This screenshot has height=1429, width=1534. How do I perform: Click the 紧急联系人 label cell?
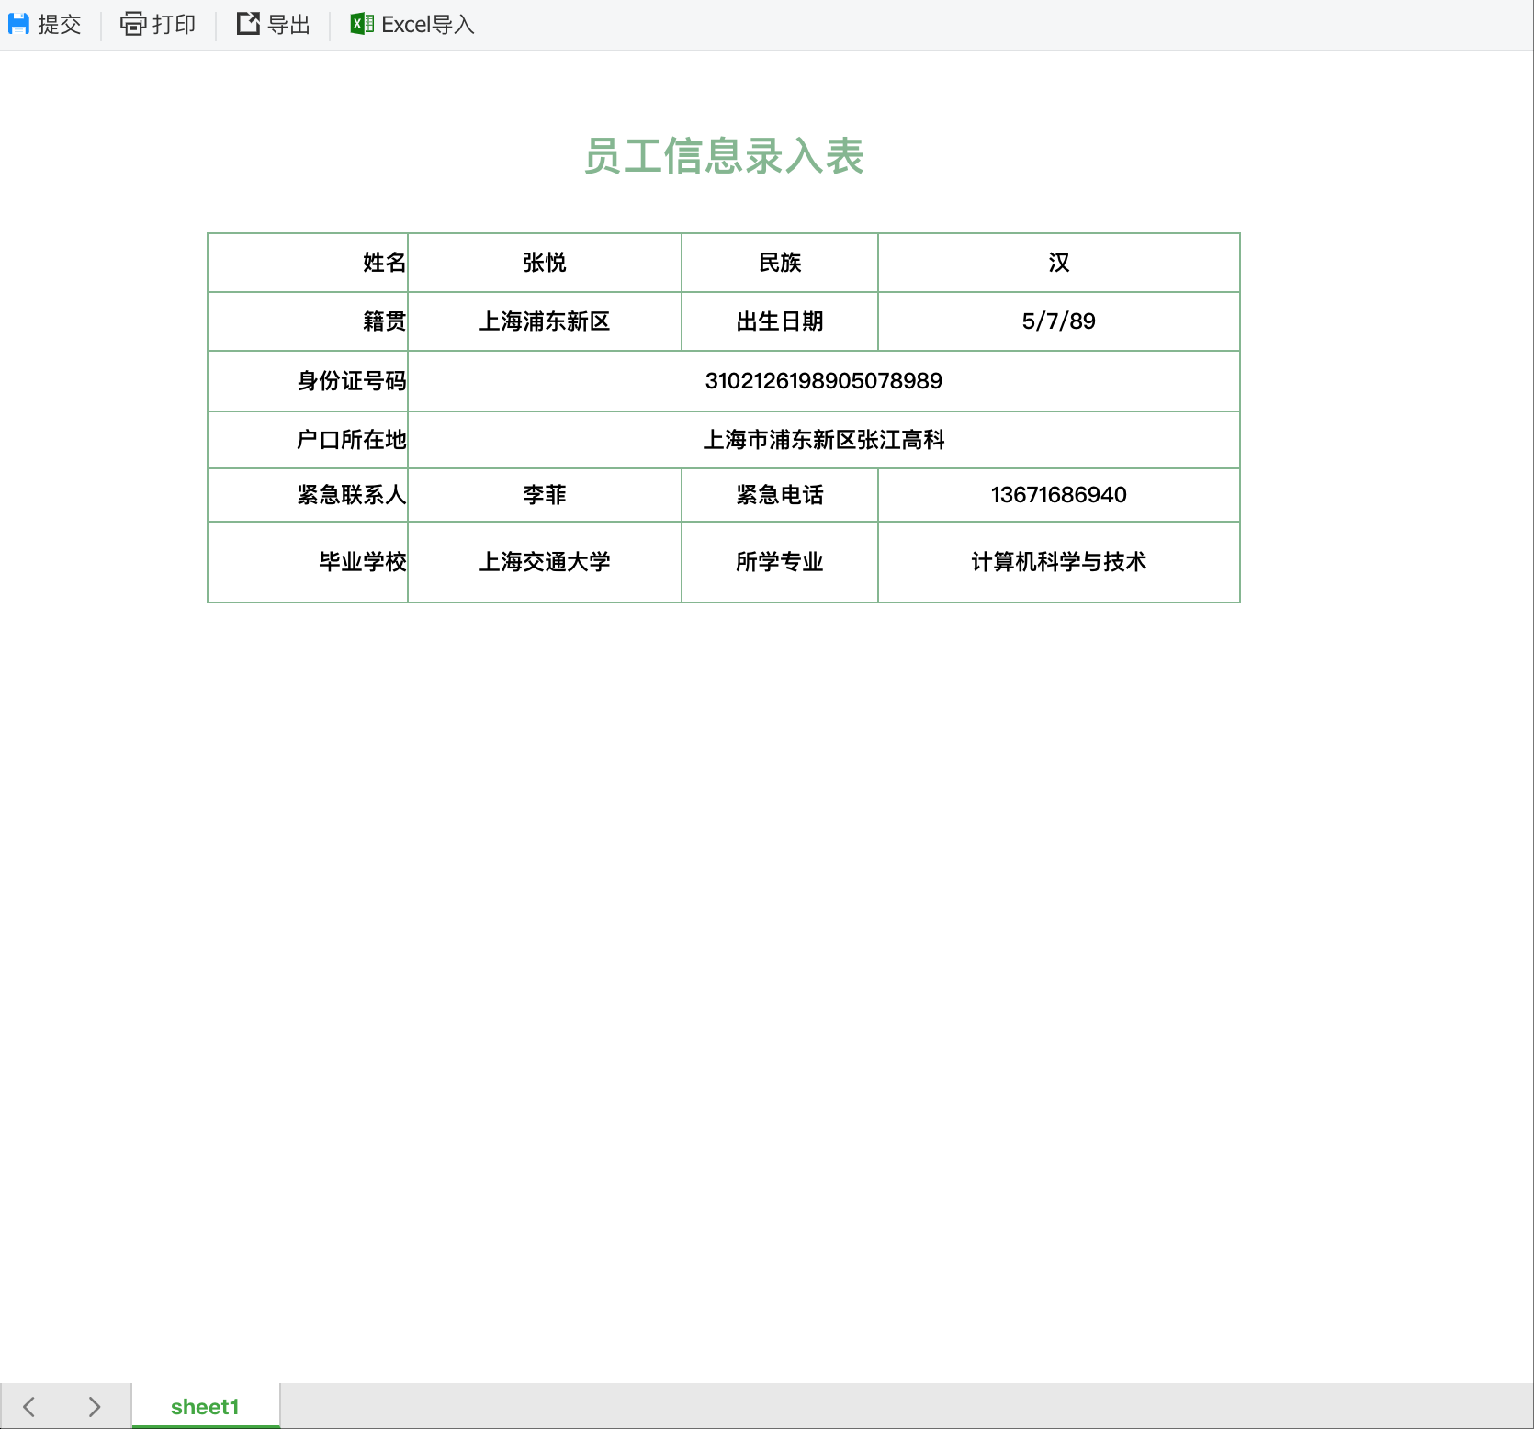308,495
